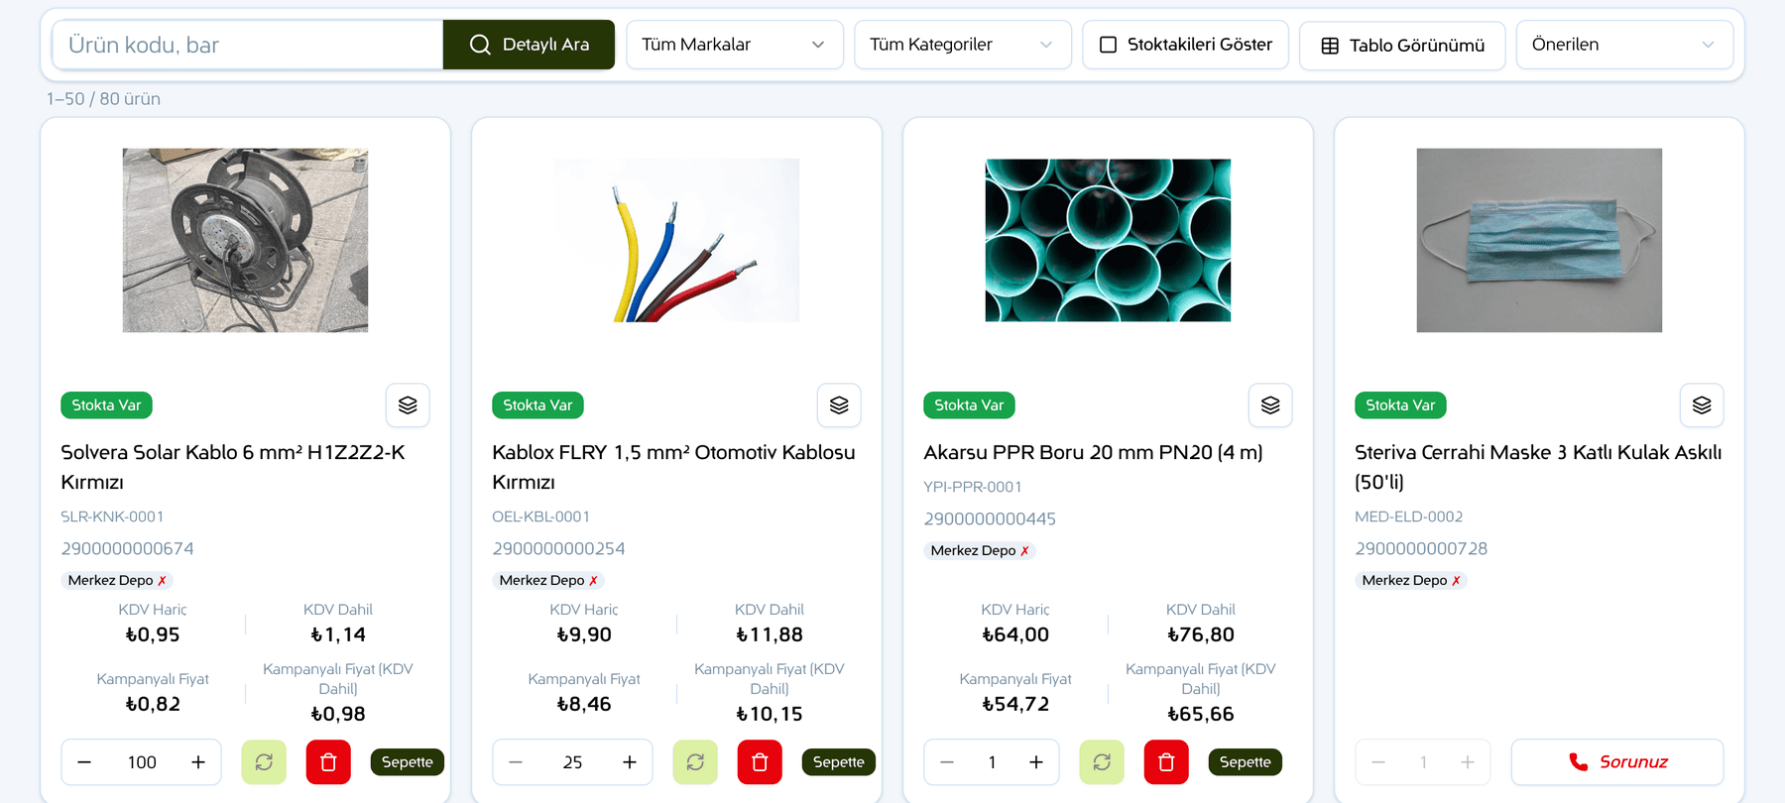Viewport: 1785px width, 803px height.
Task: Click Merkez Depo tag on Steriva card
Action: 1411,580
